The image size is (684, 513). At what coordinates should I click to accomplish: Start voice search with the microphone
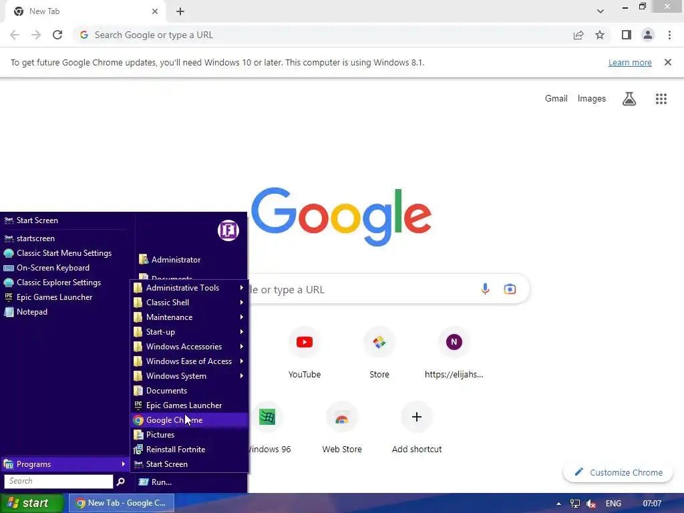[485, 289]
